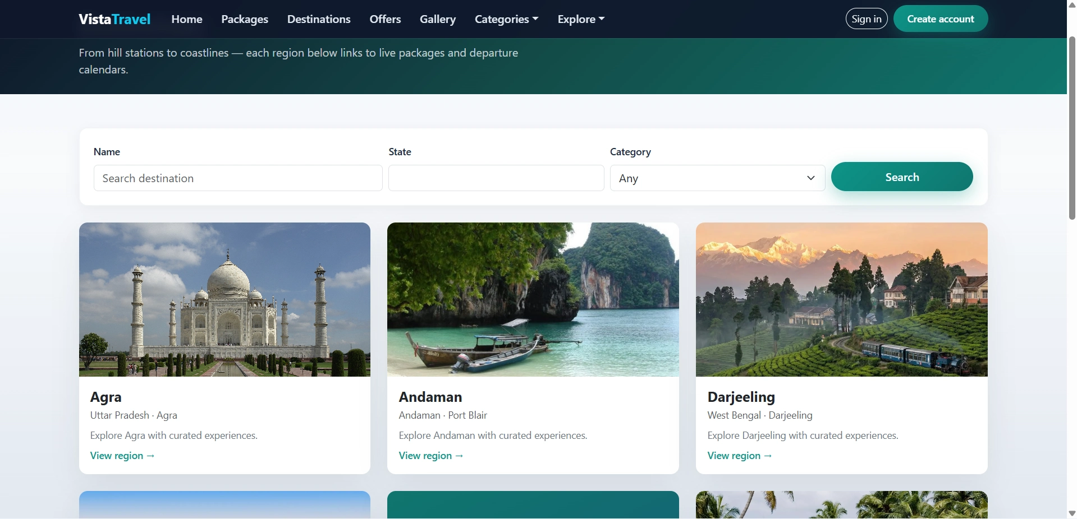Click the scrollbar up arrow

point(1072,5)
